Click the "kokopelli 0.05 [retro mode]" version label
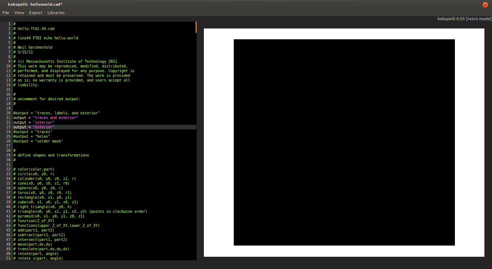 (464, 19)
